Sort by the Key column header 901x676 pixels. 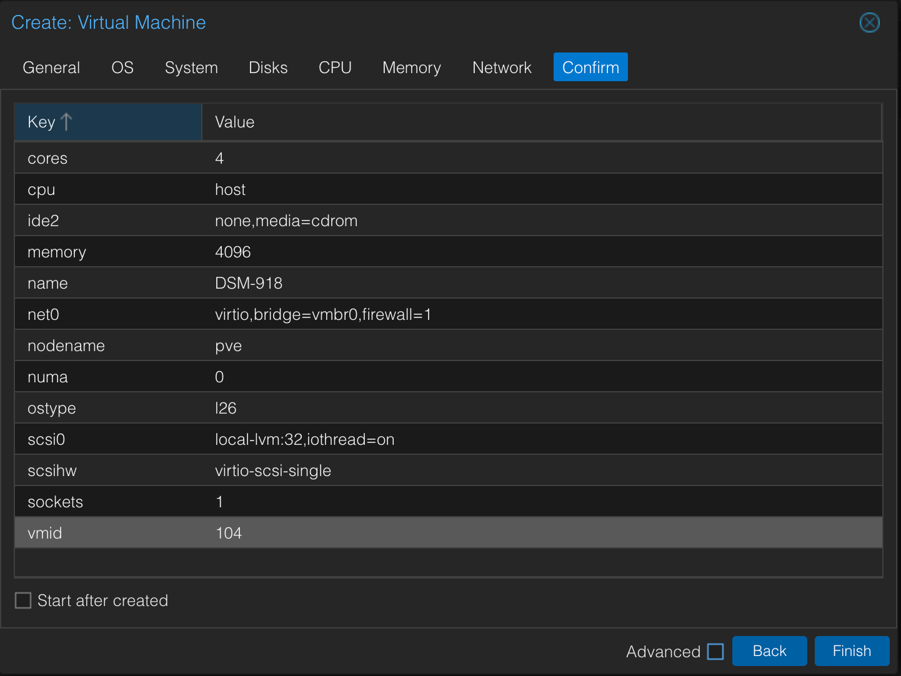(x=107, y=122)
